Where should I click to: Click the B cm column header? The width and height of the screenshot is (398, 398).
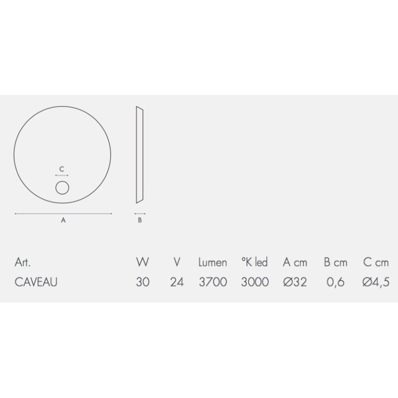click(335, 262)
